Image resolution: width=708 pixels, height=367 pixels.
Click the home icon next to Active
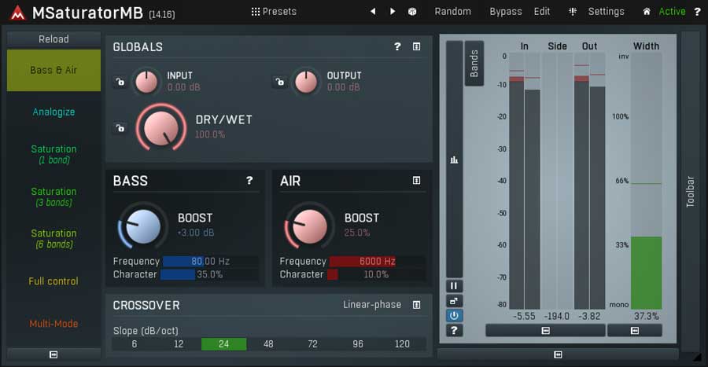[647, 12]
